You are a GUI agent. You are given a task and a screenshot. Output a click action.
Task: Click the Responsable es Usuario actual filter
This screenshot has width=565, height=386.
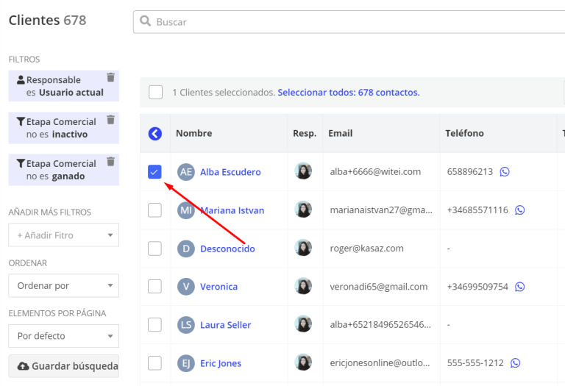point(64,86)
